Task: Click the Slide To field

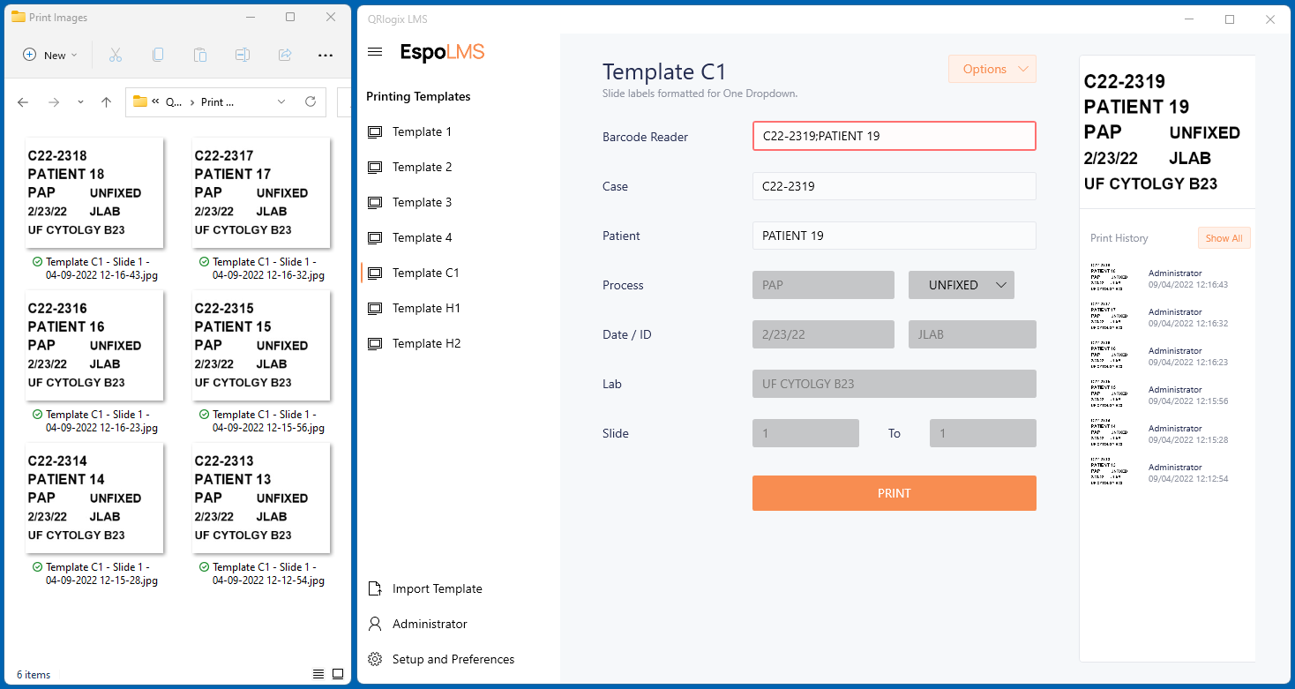Action: pos(983,433)
